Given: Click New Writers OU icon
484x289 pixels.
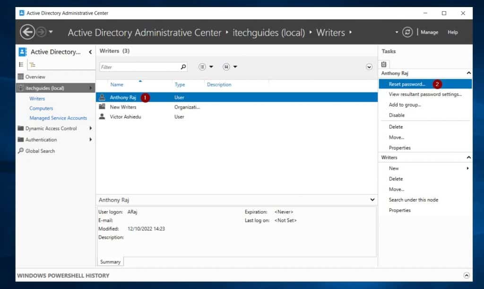Looking at the screenshot, I should click(x=102, y=107).
